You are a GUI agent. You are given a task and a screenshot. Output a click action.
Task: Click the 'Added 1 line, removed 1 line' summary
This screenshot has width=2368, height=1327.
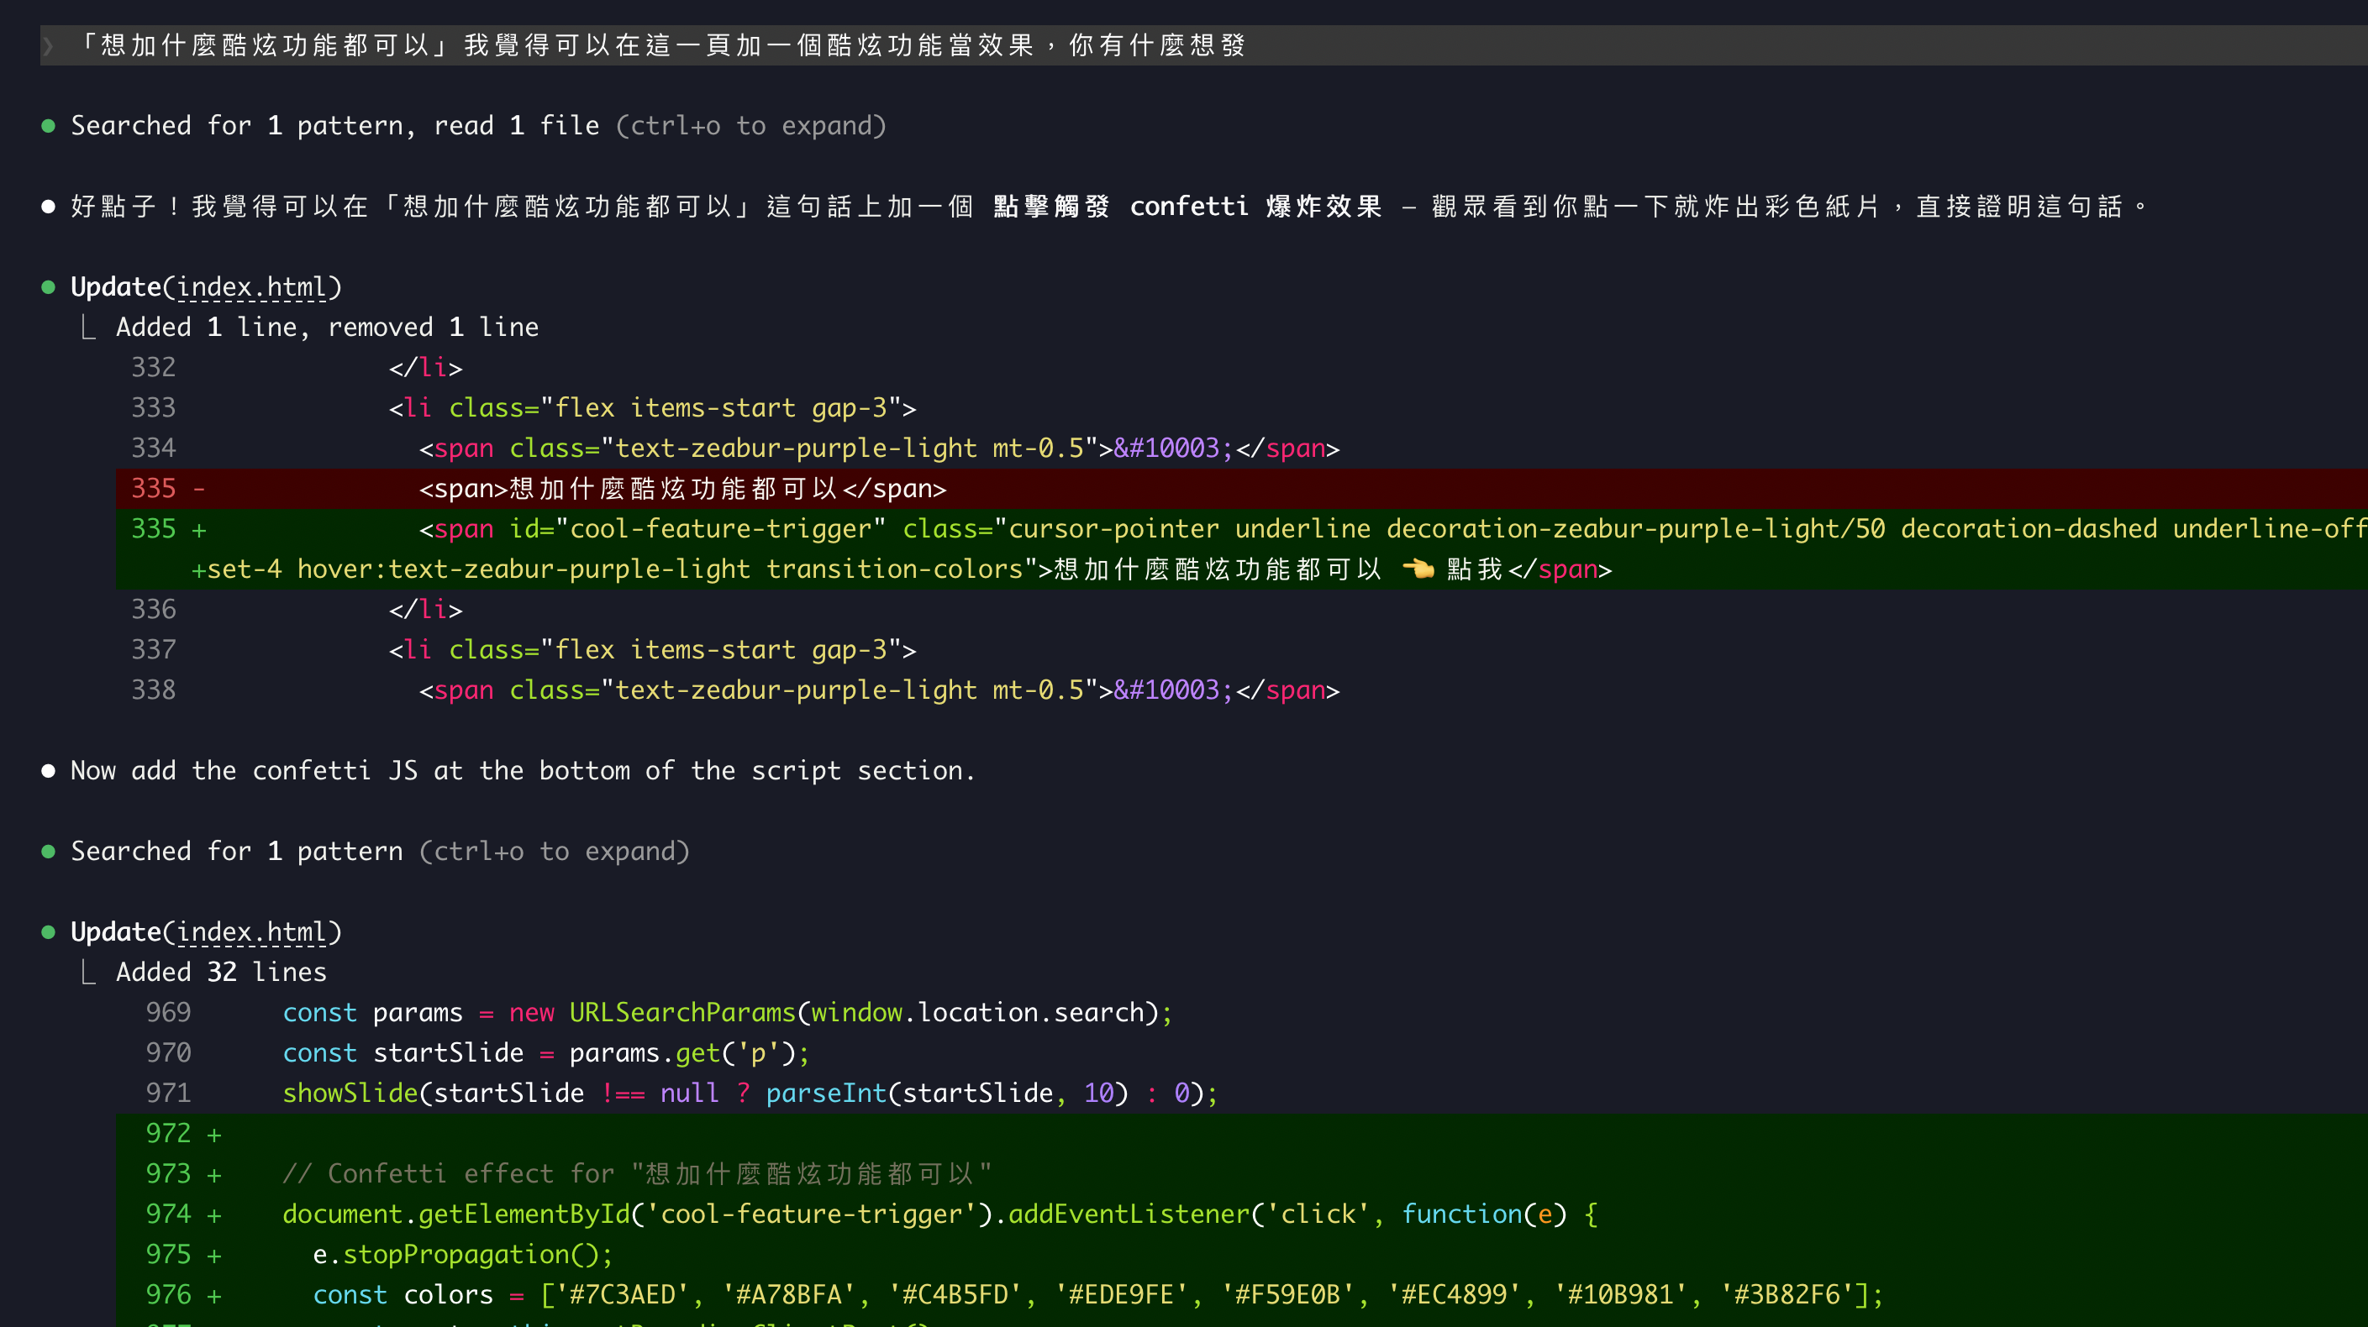coord(327,328)
